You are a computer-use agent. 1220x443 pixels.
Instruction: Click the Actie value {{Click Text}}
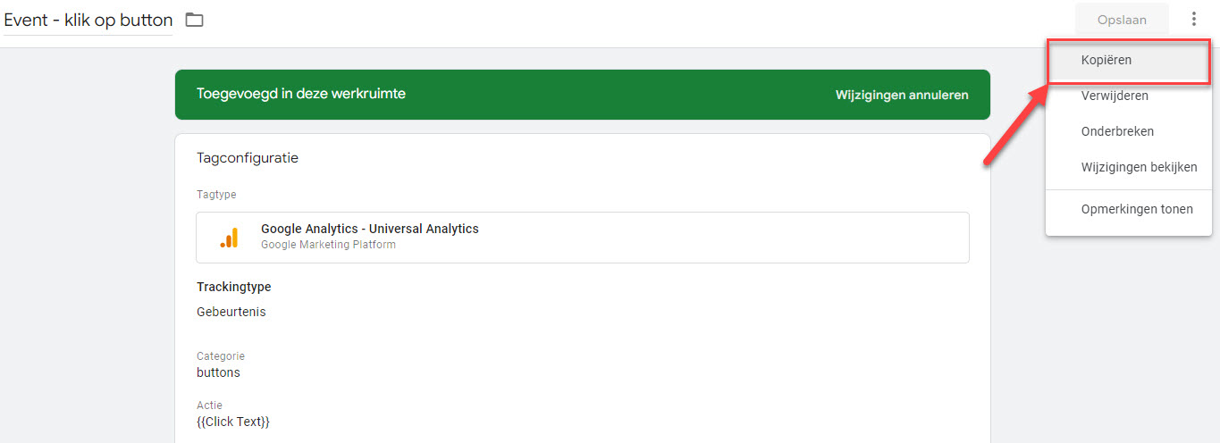click(233, 422)
